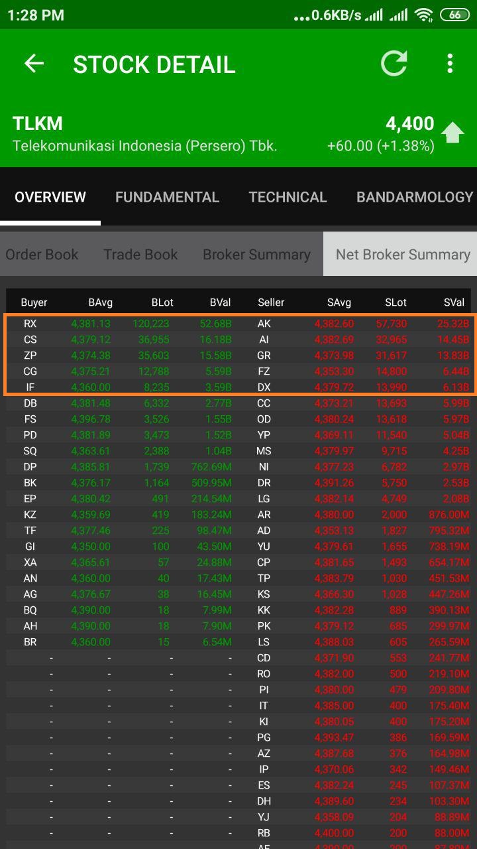Select seller broker GR
The width and height of the screenshot is (477, 849).
pos(264,356)
